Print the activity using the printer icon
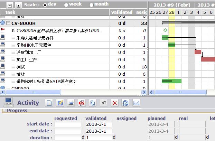215x141 pixels. click(x=71, y=103)
